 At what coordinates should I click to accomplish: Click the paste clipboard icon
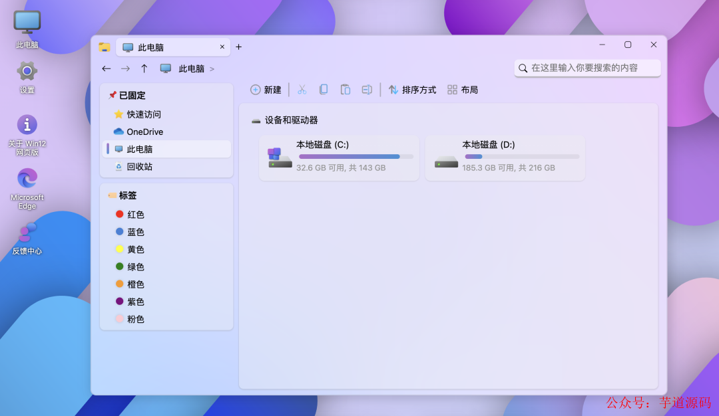tap(346, 90)
